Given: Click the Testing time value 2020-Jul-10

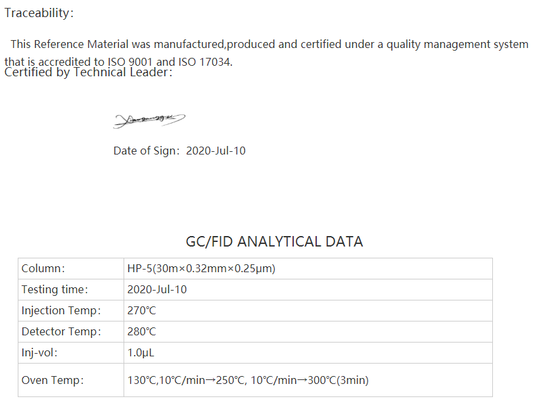Looking at the screenshot, I should pyautogui.click(x=157, y=289).
